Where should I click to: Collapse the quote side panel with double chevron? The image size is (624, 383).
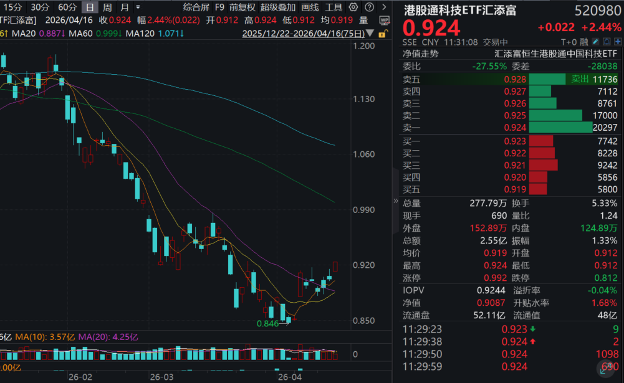pyautogui.click(x=395, y=201)
